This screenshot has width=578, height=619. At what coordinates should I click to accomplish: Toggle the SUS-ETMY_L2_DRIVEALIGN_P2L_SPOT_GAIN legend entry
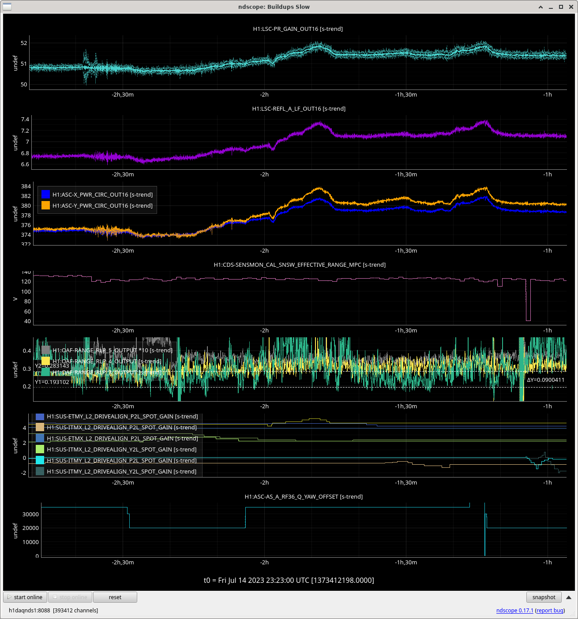(122, 416)
